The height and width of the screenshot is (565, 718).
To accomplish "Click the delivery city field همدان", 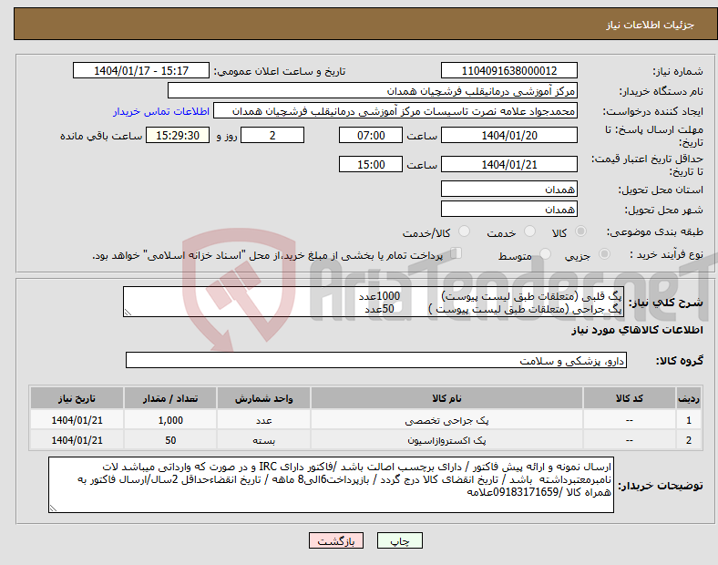I will (508, 209).
